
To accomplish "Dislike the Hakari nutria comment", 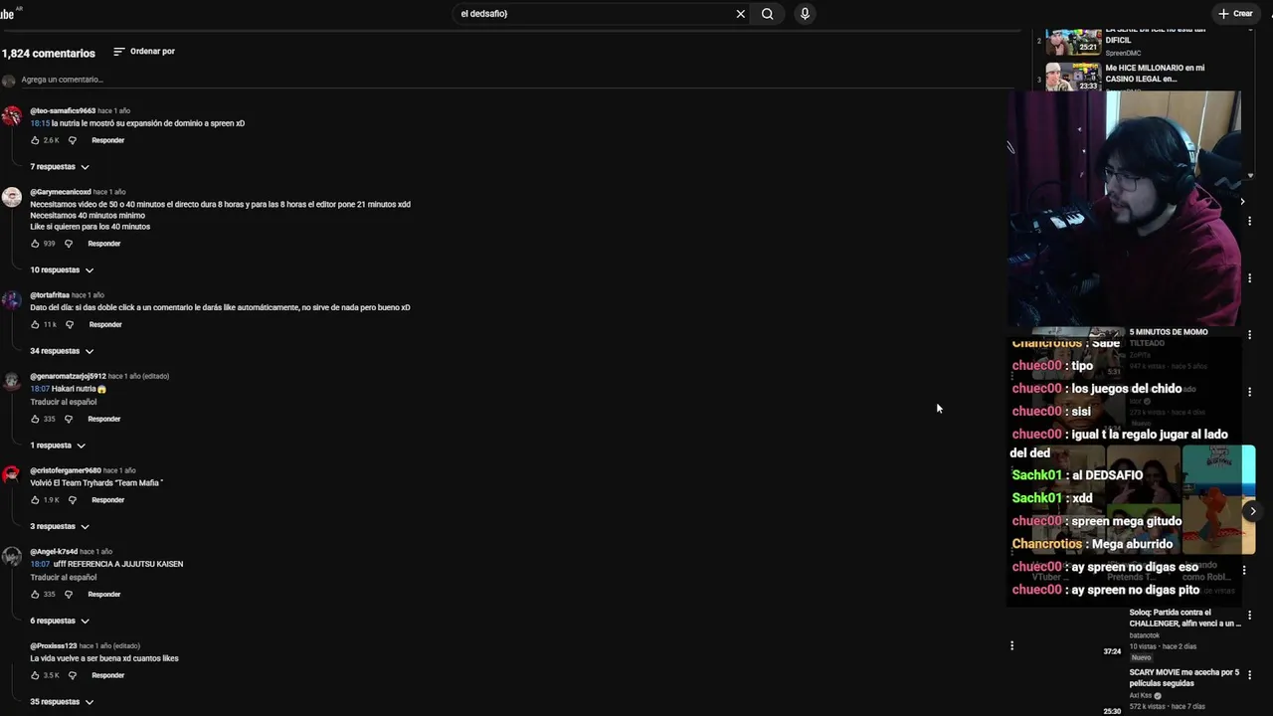I will pyautogui.click(x=69, y=420).
